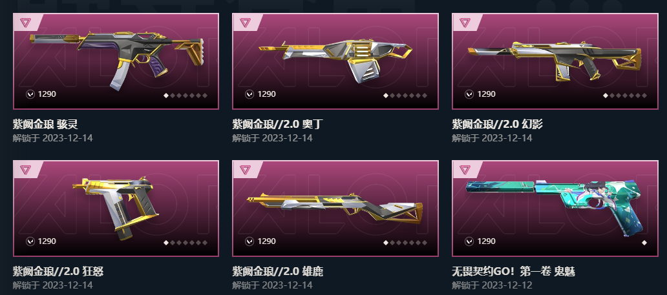
Task: Open the 紫阙金琅//2.0 雄鹿 title link
Action: click(x=277, y=271)
